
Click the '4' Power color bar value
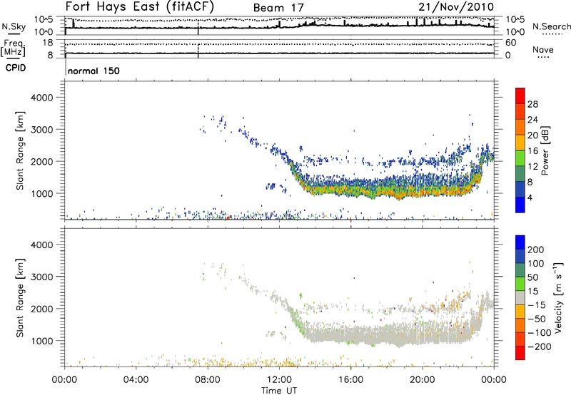pos(530,197)
